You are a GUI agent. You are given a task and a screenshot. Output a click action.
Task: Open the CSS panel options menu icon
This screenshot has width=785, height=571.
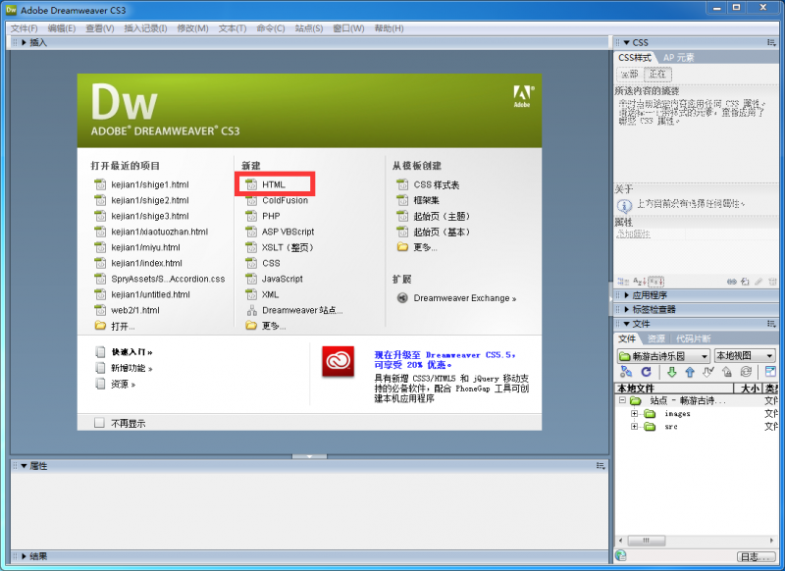point(771,42)
